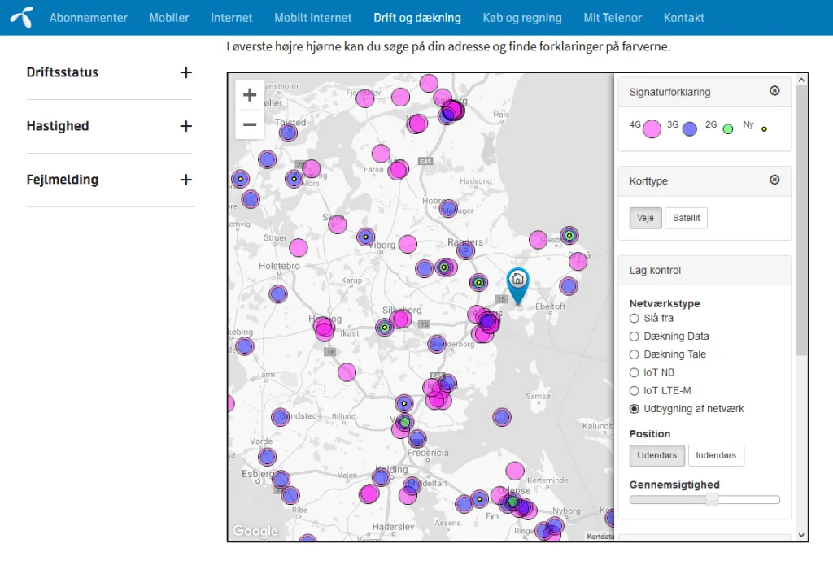Open the Abonnementer menu
This screenshot has height=578, width=833.
click(x=88, y=18)
